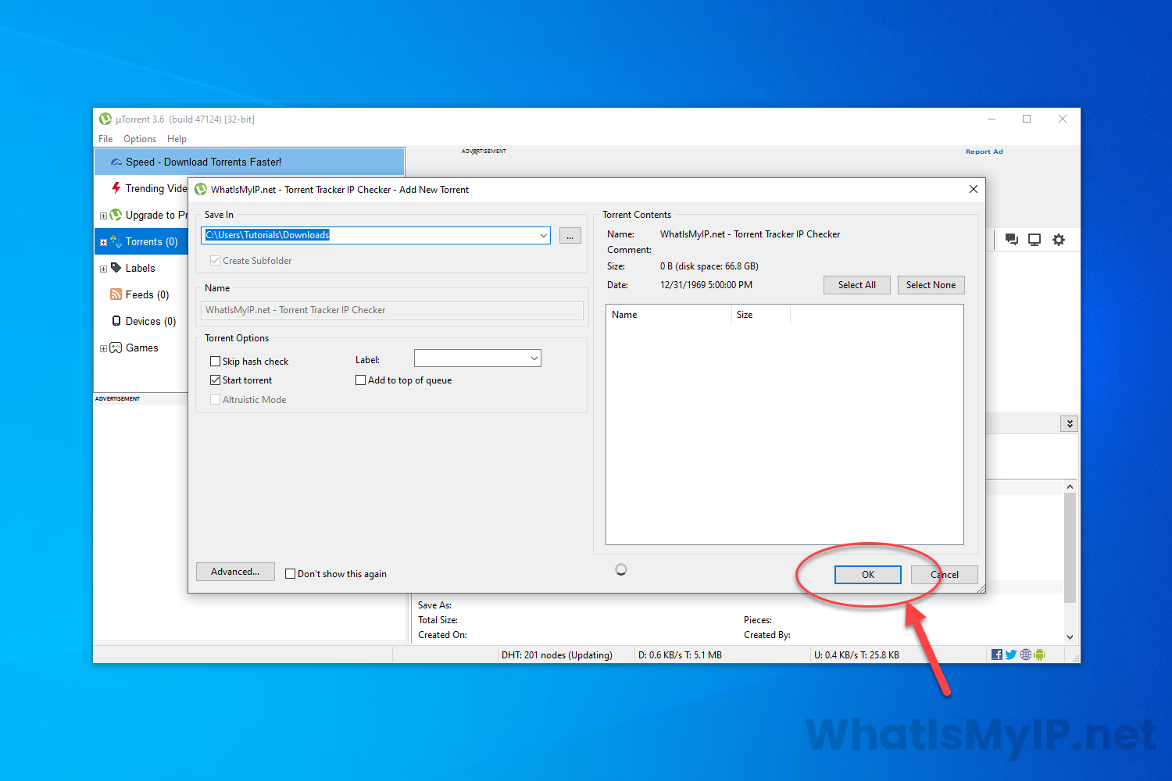Click the Labels text in the sidebar

click(x=141, y=268)
